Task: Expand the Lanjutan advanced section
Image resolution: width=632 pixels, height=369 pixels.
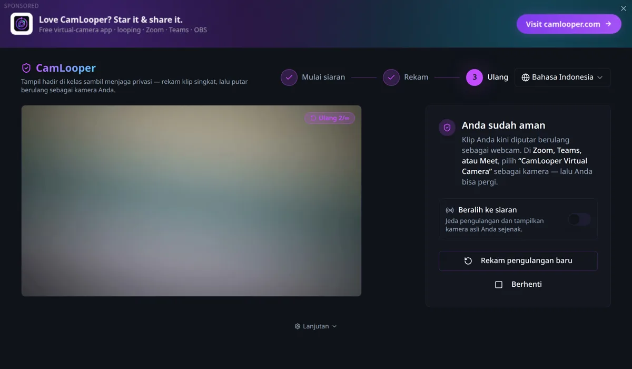Action: point(315,326)
